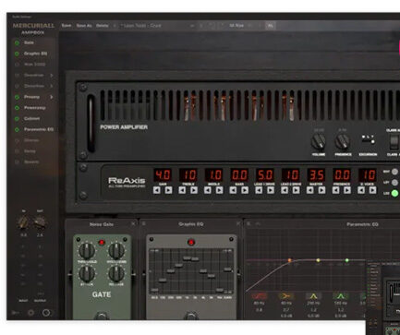The width and height of the screenshot is (400, 335).
Task: Open the Graphic EQ panel menu icon
Action: pos(144,223)
